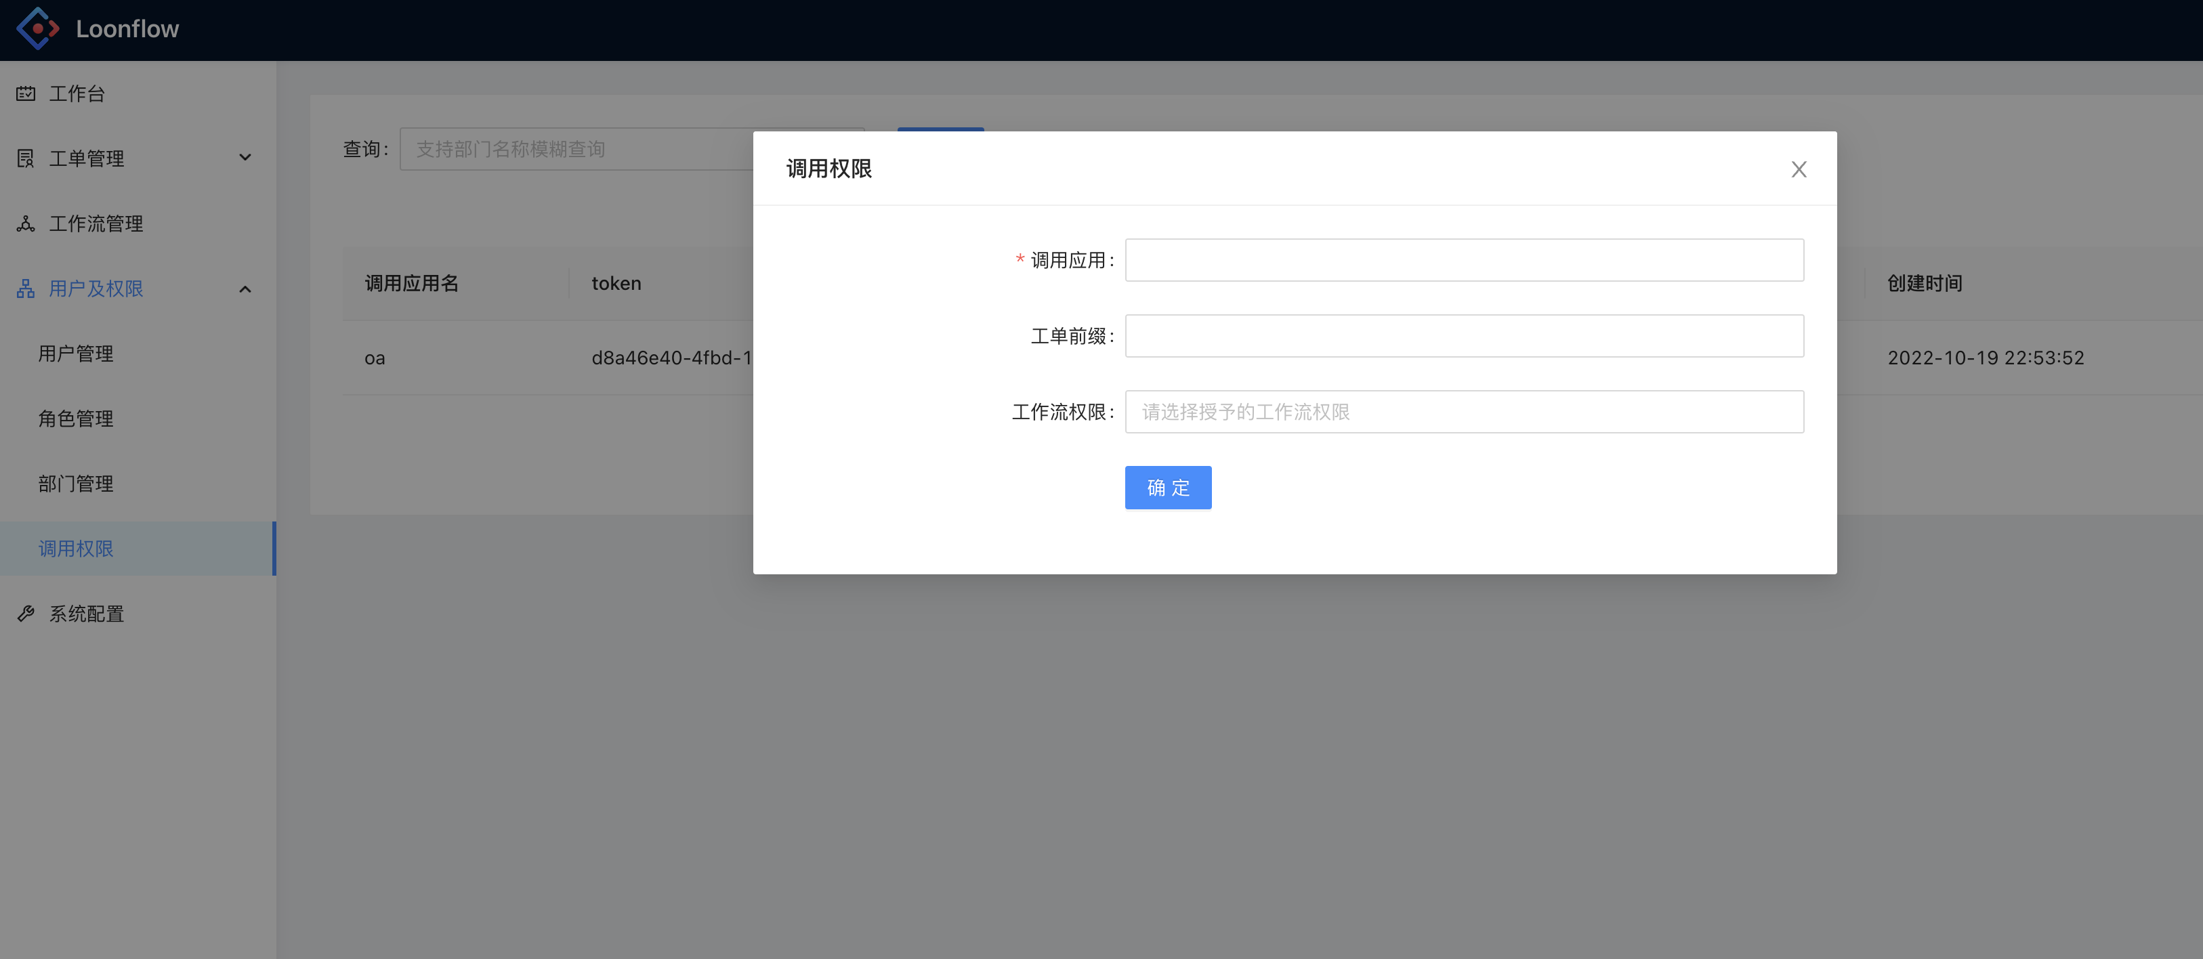Click the 2022-10-19 22:53:52 timestamp cell
Screen dimensions: 2203x959
coord(1986,358)
